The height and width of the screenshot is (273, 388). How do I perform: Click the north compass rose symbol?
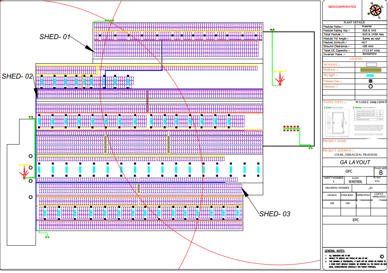coord(376,10)
